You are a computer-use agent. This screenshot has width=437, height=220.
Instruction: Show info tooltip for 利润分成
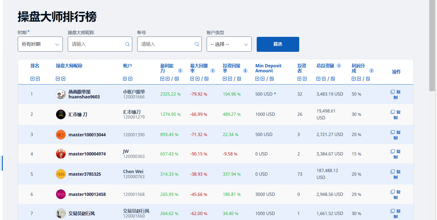(x=371, y=71)
